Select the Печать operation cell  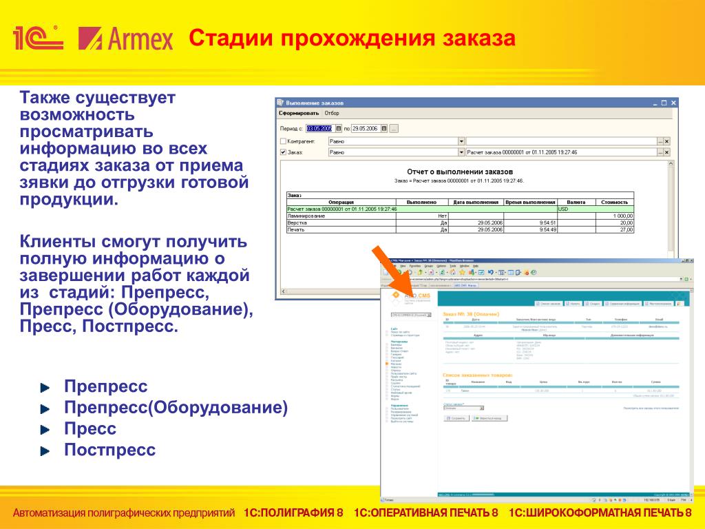point(341,229)
